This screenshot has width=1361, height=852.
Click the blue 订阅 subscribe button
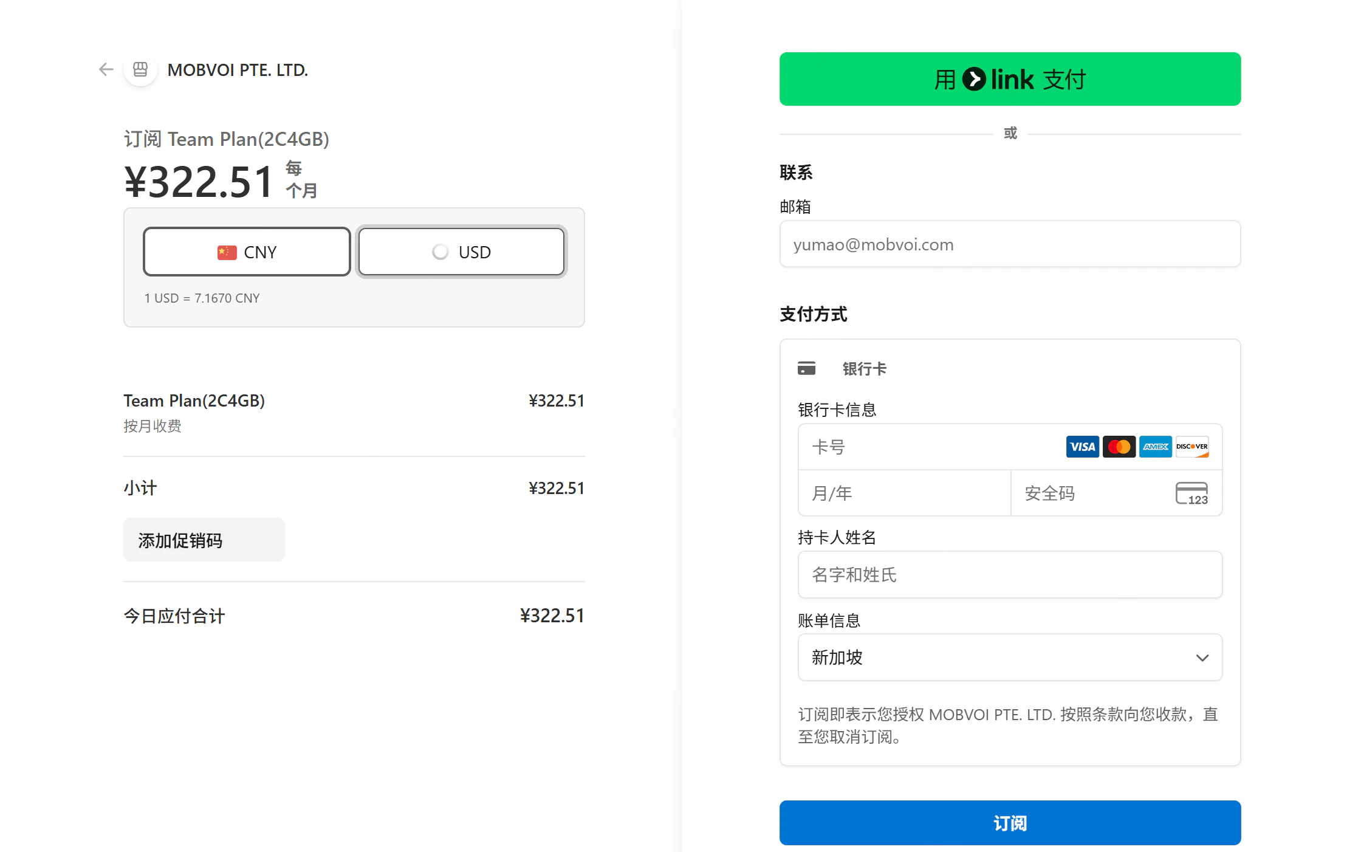1010,823
